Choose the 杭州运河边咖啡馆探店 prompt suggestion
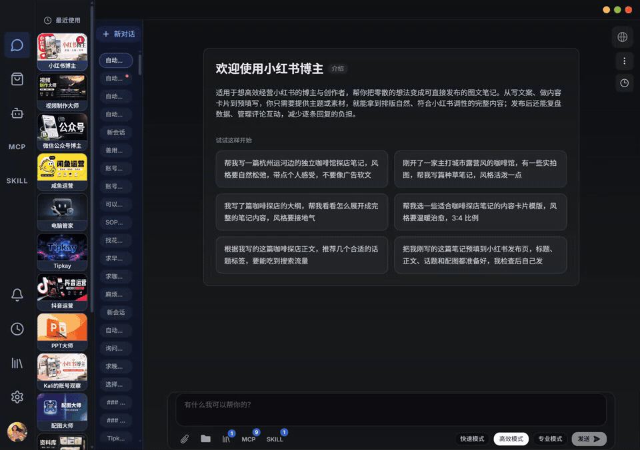 [301, 169]
